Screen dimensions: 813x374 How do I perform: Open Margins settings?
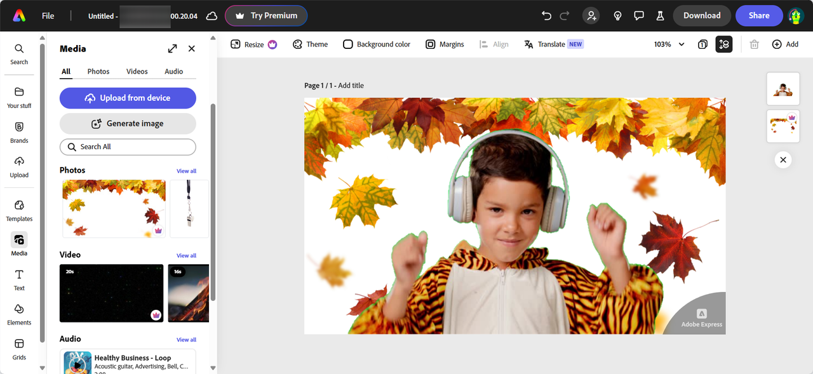(x=445, y=44)
